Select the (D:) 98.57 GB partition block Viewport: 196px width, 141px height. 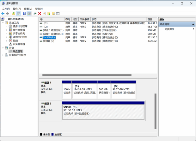pyautogui.click(x=124, y=90)
